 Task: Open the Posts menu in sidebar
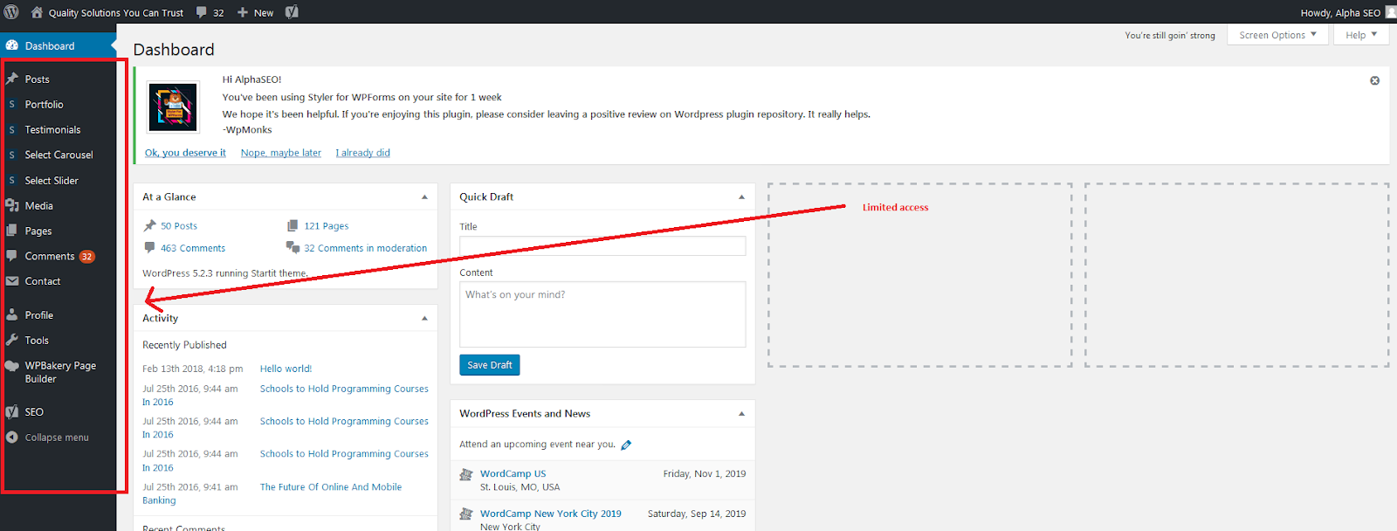click(37, 79)
